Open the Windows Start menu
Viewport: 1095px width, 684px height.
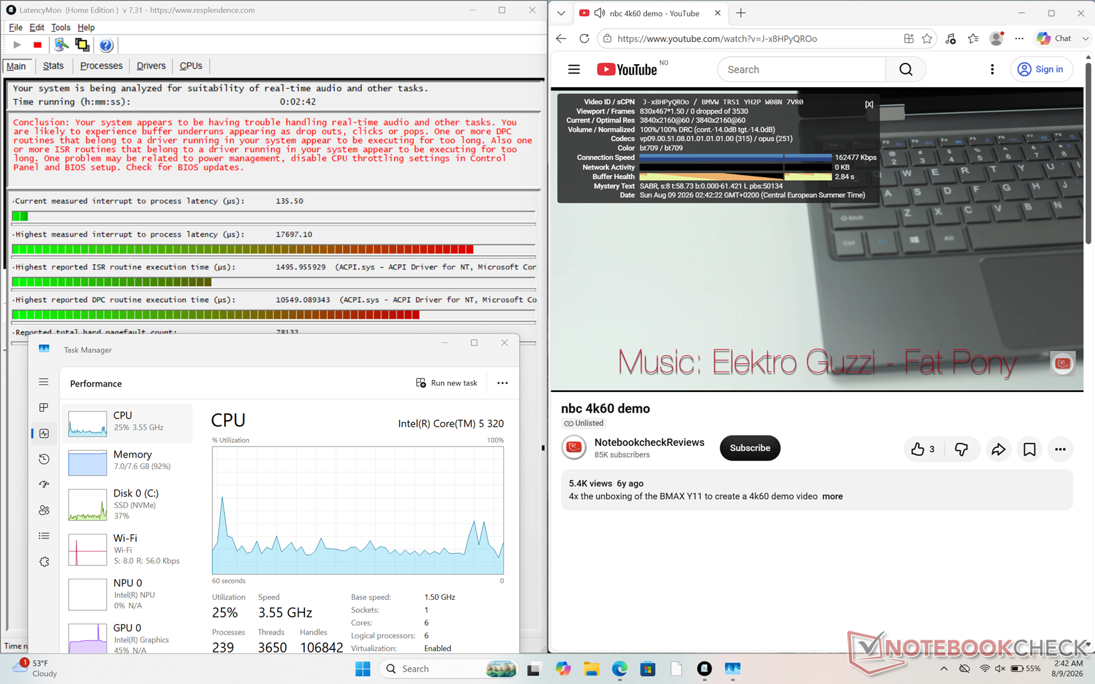point(363,669)
